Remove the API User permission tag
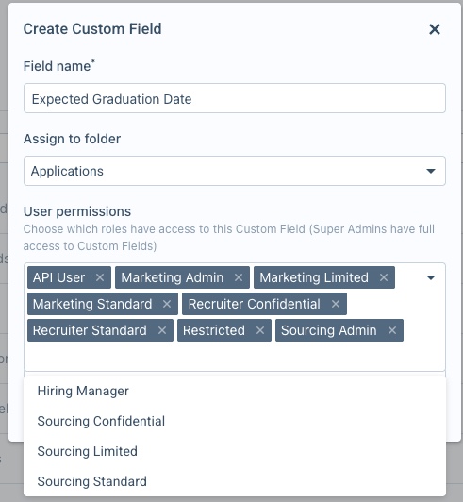463x502 pixels. pos(100,277)
